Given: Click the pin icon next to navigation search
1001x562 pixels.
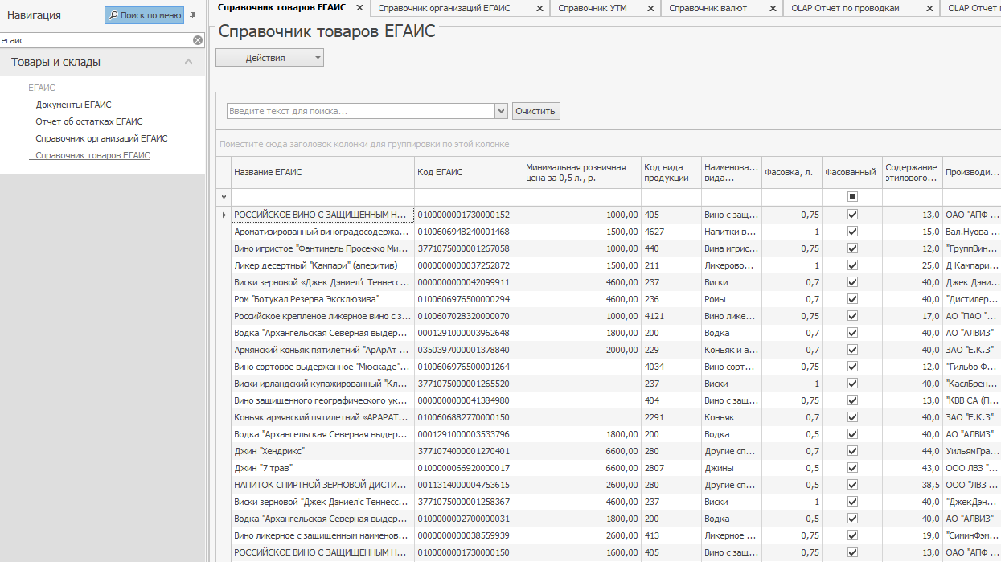Looking at the screenshot, I should [x=192, y=15].
